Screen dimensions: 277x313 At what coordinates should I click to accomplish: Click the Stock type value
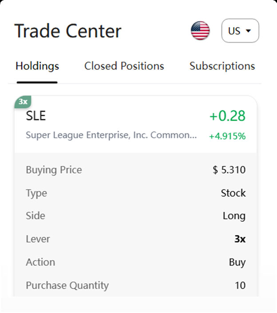[x=233, y=193]
